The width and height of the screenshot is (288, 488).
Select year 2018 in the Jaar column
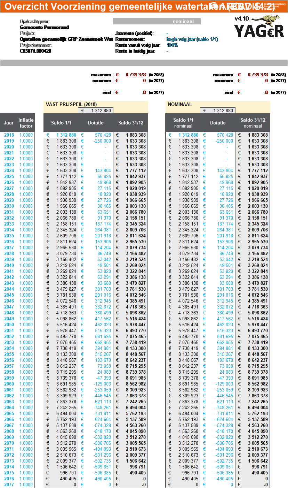pyautogui.click(x=9, y=135)
